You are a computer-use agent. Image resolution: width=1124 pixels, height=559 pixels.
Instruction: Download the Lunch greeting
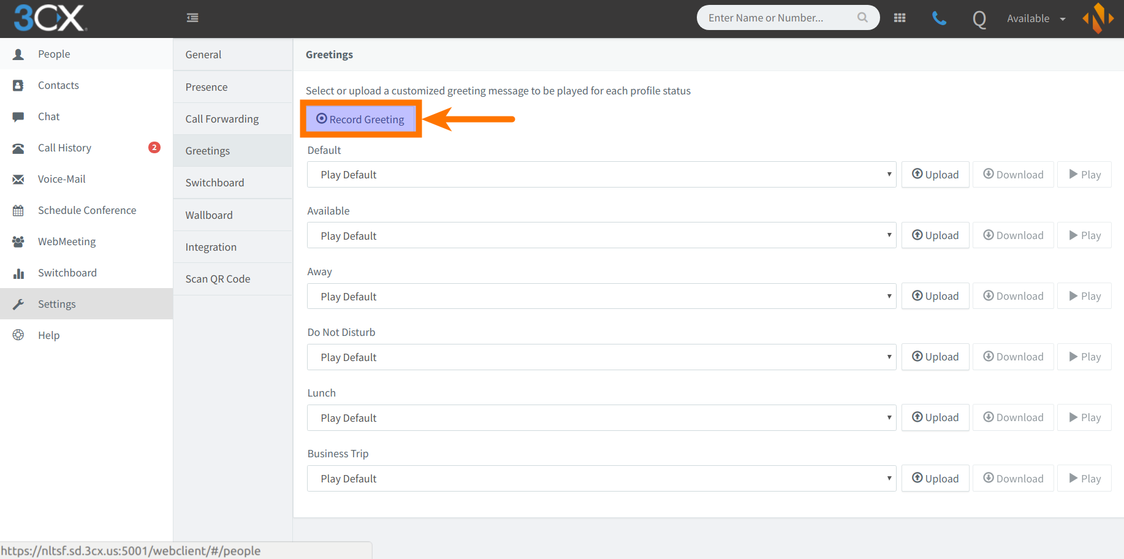coord(1013,417)
